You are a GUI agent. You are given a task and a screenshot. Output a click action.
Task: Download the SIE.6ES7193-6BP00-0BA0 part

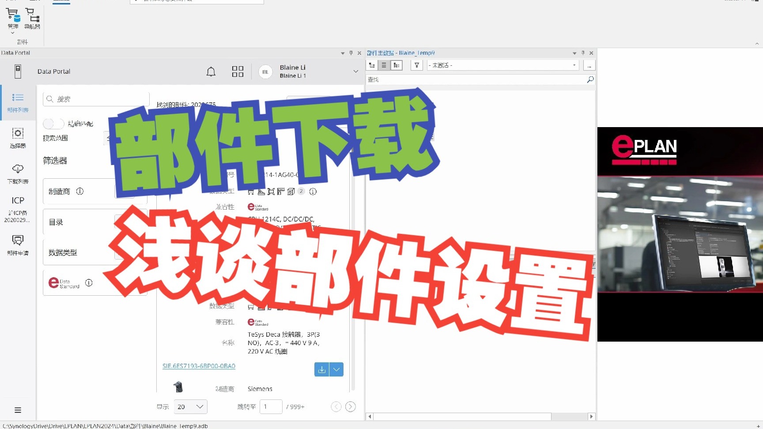click(322, 369)
